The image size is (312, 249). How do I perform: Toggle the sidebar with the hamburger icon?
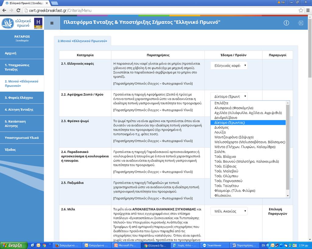pos(52,23)
